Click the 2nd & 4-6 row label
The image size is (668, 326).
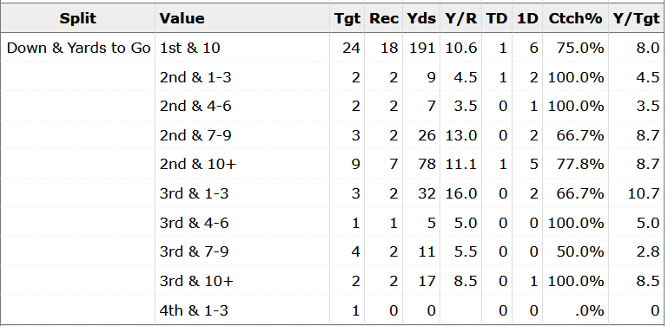click(195, 107)
